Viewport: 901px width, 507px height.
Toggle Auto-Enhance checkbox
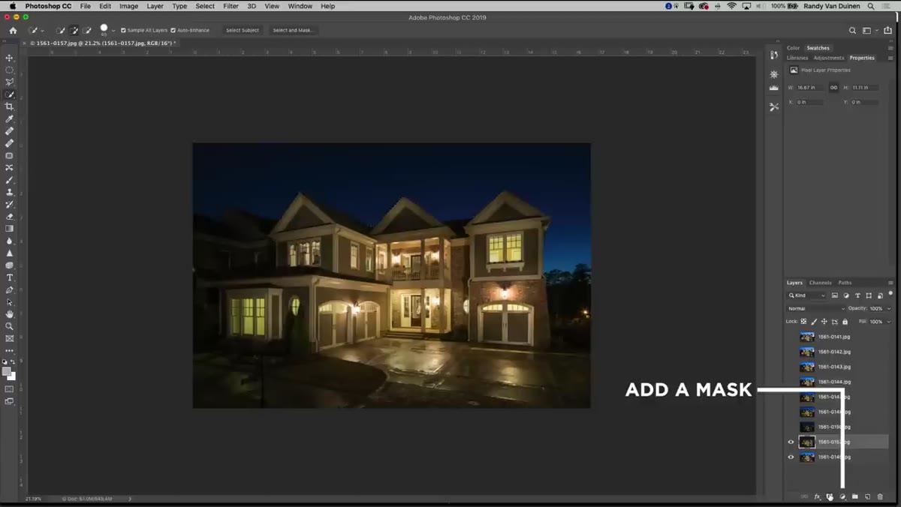173,31
